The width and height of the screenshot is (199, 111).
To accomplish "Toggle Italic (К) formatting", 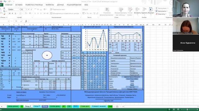I will pos(12,13).
